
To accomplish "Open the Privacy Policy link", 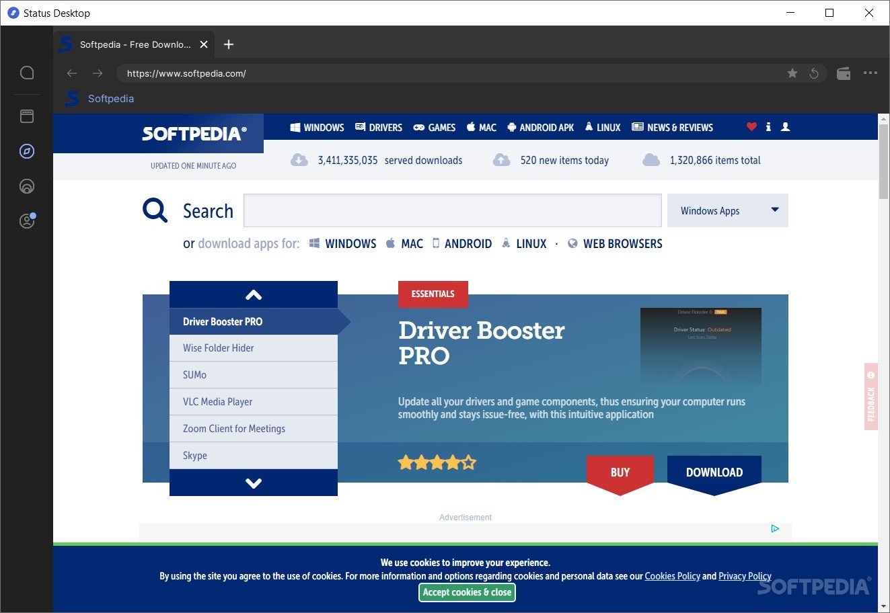I will click(745, 576).
